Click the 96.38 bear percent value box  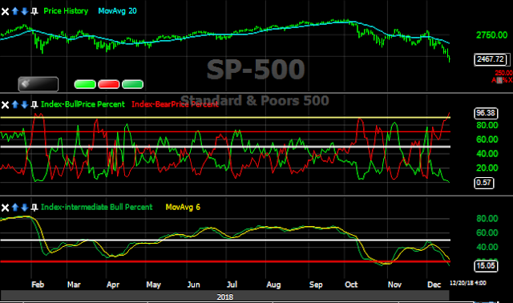pos(486,113)
